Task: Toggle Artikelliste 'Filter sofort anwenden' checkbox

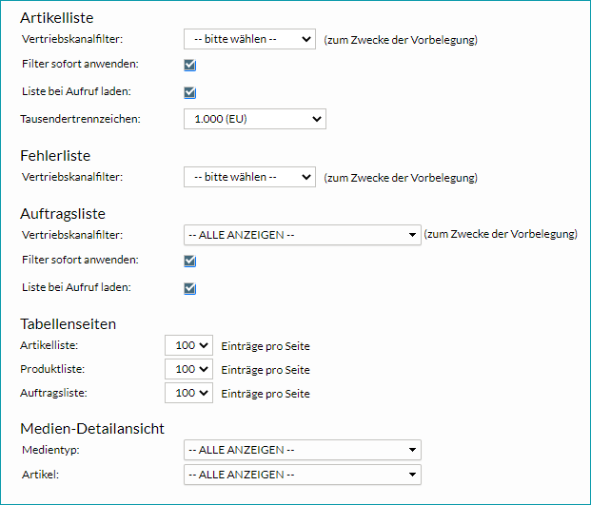Action: coord(190,65)
